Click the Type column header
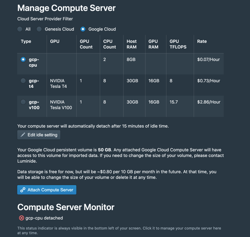 click(26, 41)
